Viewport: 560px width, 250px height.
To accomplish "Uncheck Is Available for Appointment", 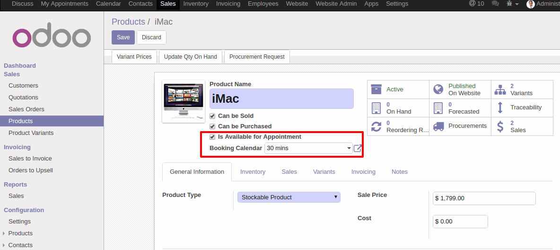I will 212,137.
